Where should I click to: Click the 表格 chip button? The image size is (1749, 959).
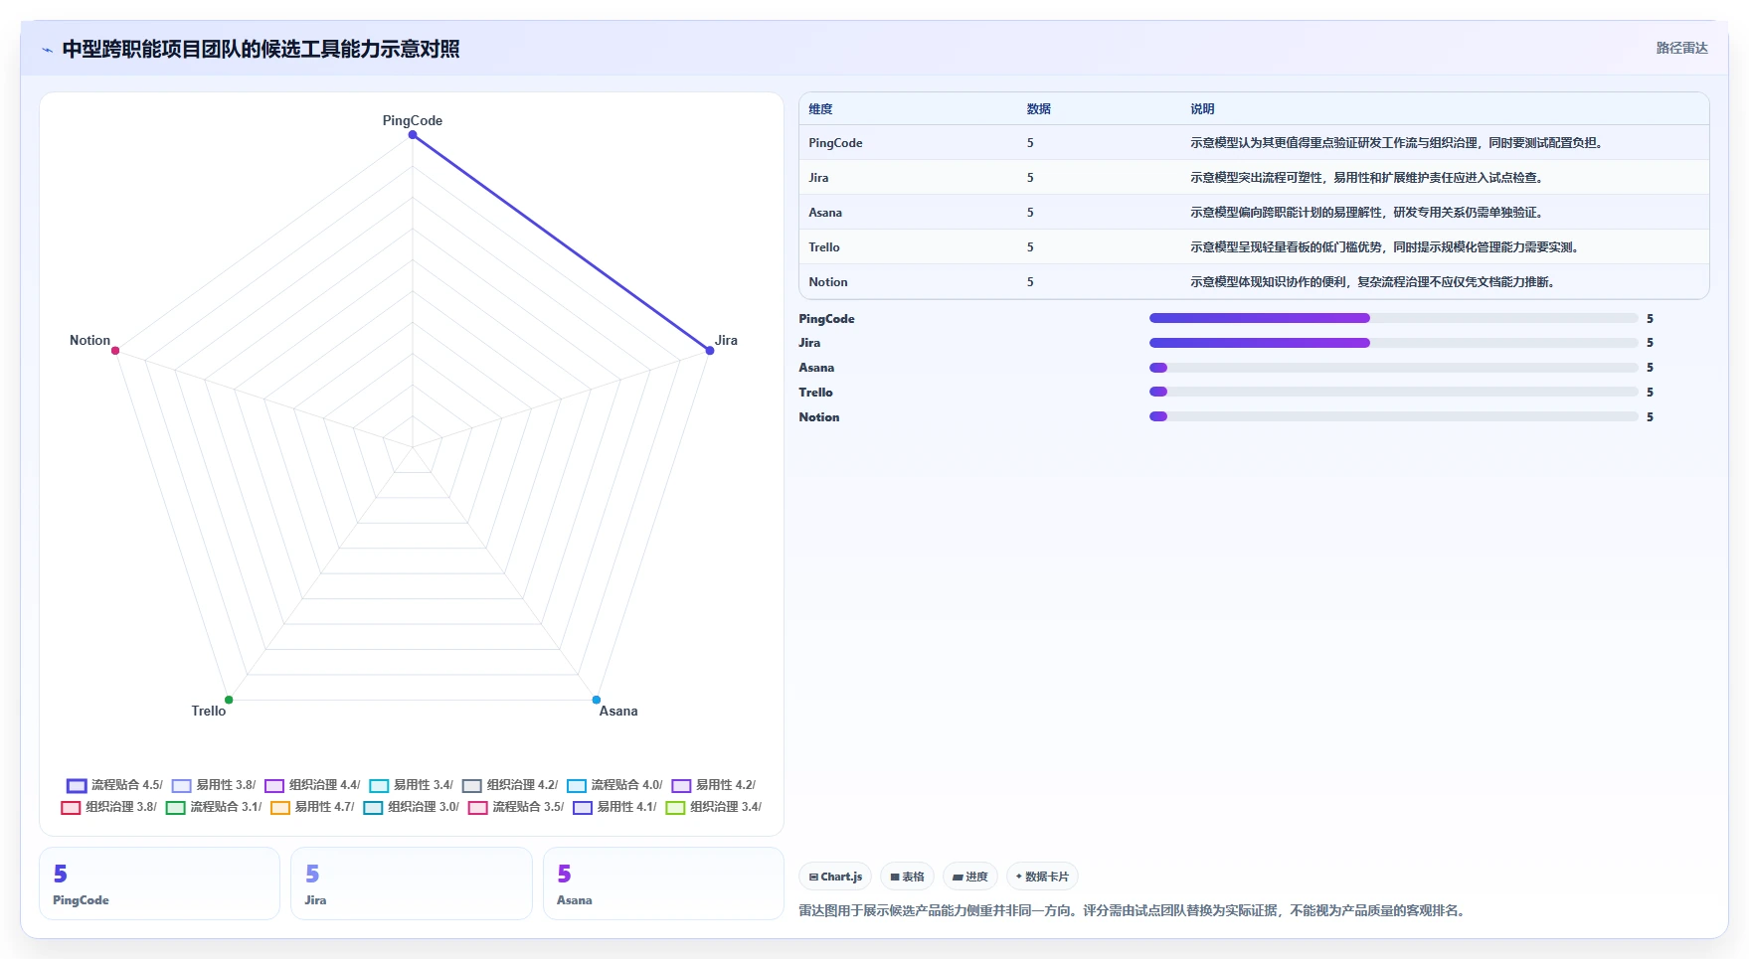pyautogui.click(x=907, y=877)
